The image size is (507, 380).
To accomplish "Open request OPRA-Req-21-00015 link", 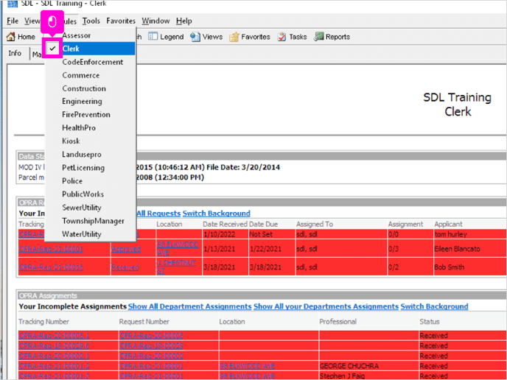I will pos(51,267).
